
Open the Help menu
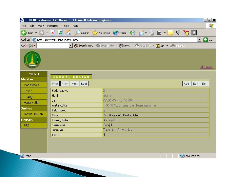pos(75,26)
